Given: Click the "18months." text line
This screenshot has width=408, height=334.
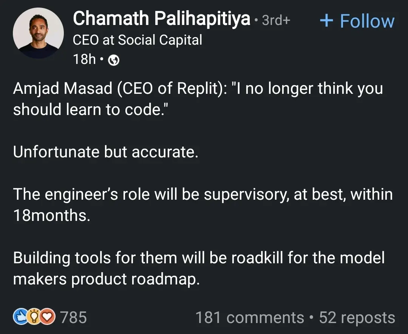Looking at the screenshot, I should (x=52, y=216).
